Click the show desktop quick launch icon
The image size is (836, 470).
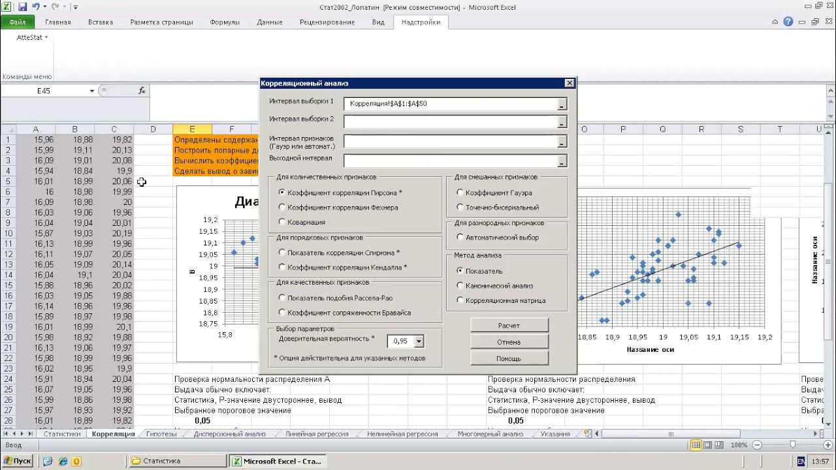pyautogui.click(x=48, y=461)
